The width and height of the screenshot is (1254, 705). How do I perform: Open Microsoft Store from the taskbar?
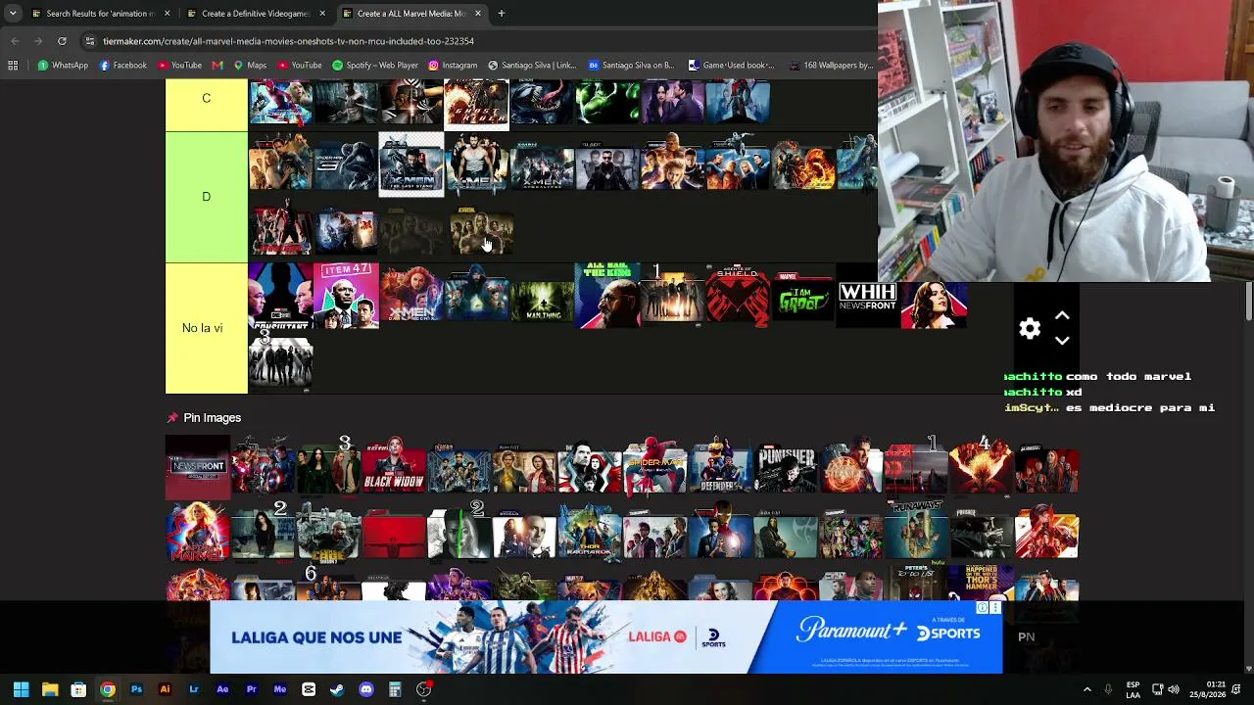point(78,689)
